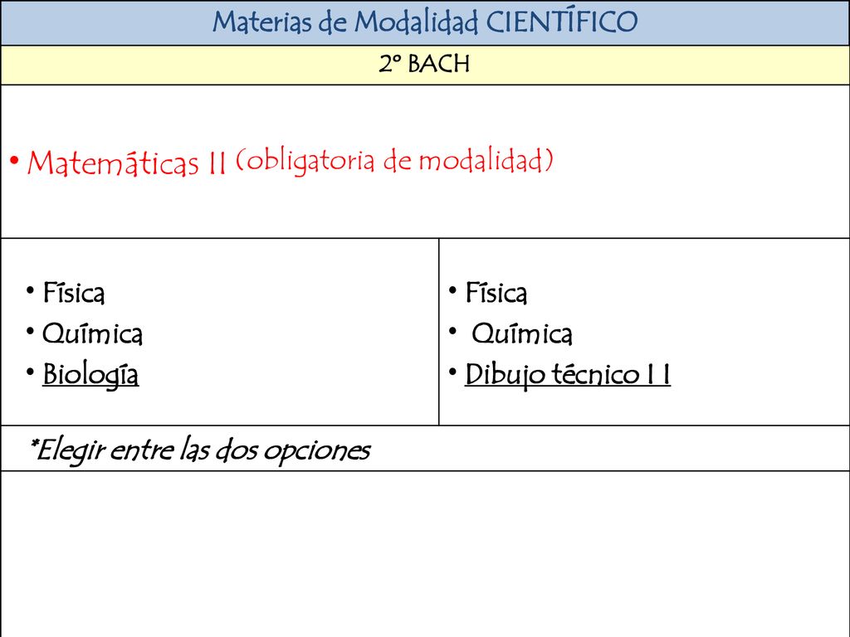Click the bullet before Dibujo técnico II
The width and height of the screenshot is (850, 637).
point(452,372)
